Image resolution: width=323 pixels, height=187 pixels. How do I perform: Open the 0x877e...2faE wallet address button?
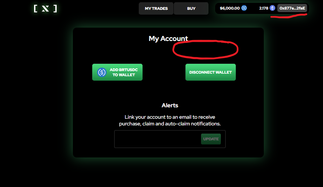coord(292,8)
